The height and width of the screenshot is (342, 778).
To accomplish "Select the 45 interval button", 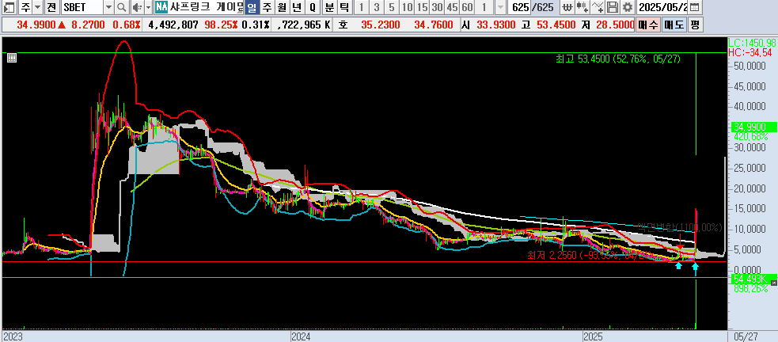I will (452, 7).
